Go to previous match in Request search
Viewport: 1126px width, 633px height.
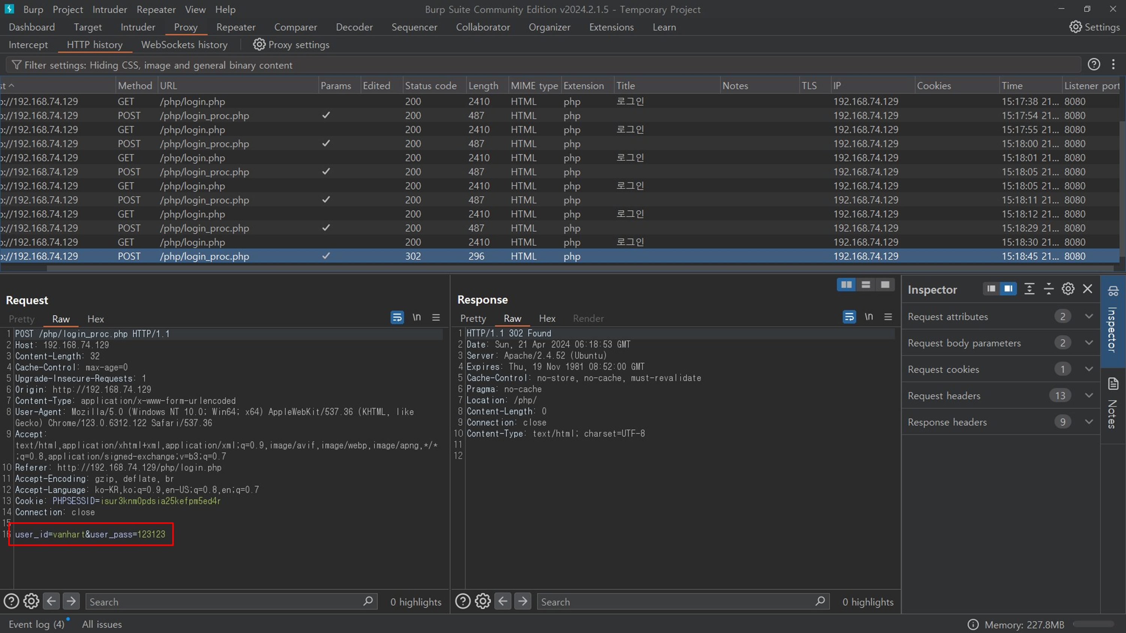coord(51,601)
